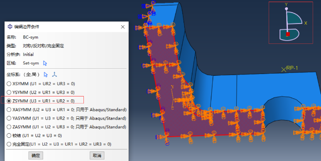Click the RP-1 reference point marker

(284, 70)
